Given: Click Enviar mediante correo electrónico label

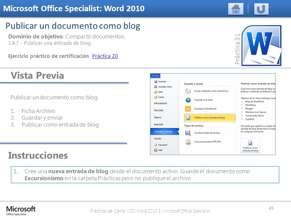Looking at the screenshot, I should [211, 91].
